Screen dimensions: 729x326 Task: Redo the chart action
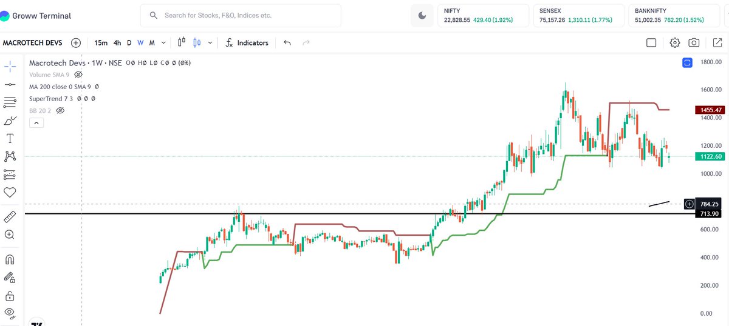pyautogui.click(x=306, y=43)
